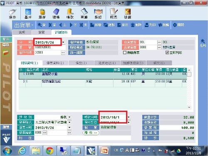Open the handshake module icon
208x156 pixels.
pos(98,14)
